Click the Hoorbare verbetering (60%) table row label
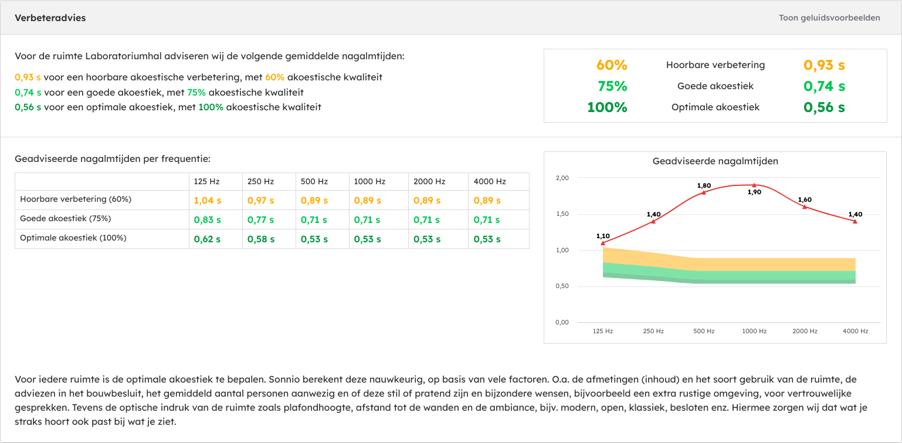The width and height of the screenshot is (902, 443). (x=76, y=199)
